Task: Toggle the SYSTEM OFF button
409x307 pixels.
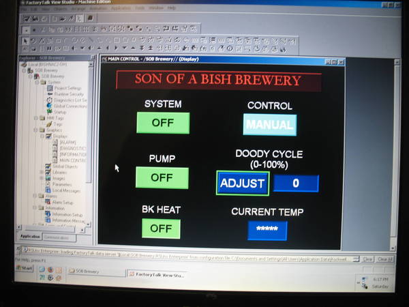Action: [163, 123]
